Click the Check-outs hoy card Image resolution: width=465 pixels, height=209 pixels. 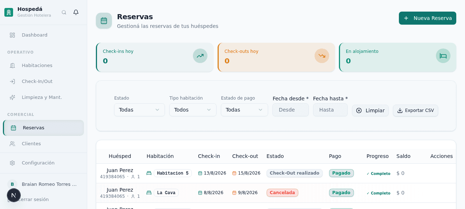[276, 57]
